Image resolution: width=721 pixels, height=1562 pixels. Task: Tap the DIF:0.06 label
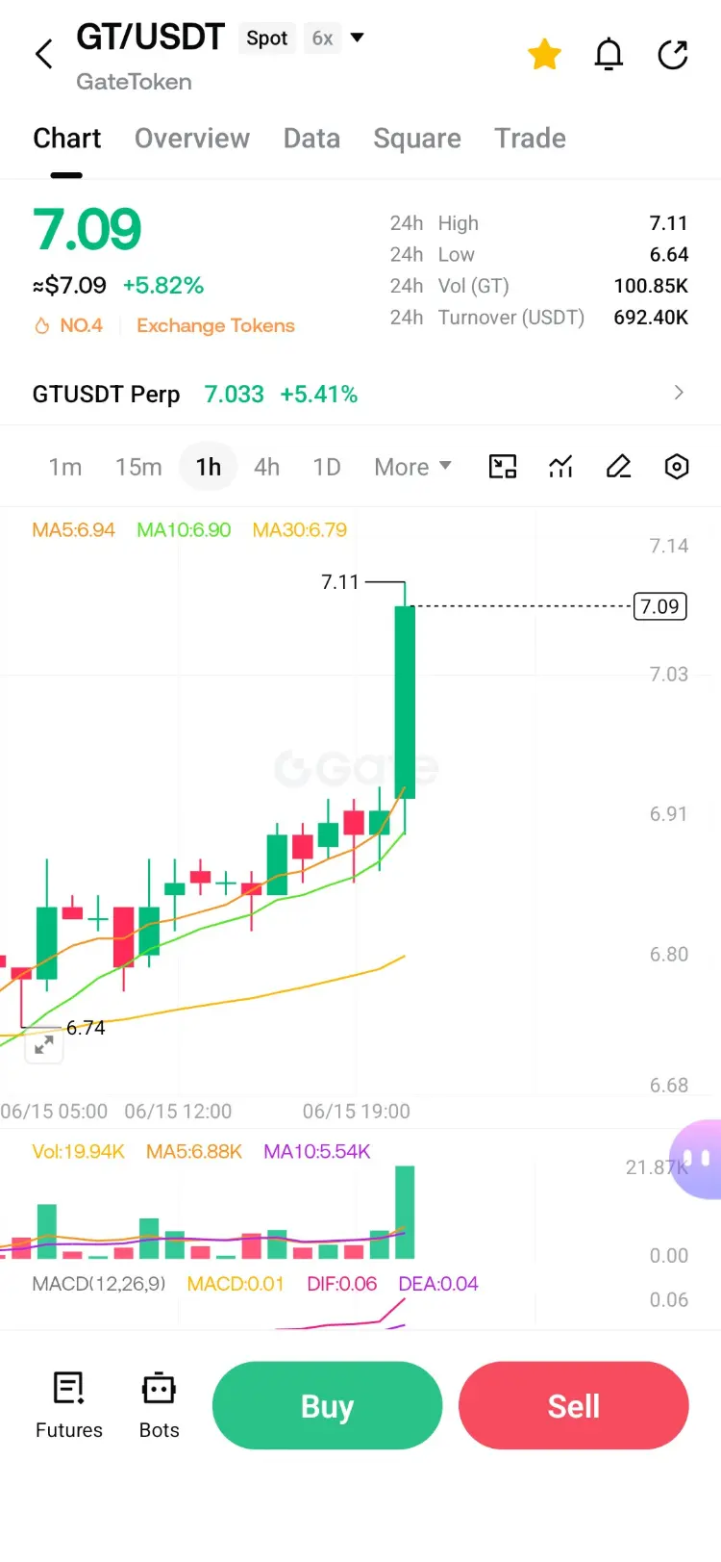pyautogui.click(x=342, y=1284)
